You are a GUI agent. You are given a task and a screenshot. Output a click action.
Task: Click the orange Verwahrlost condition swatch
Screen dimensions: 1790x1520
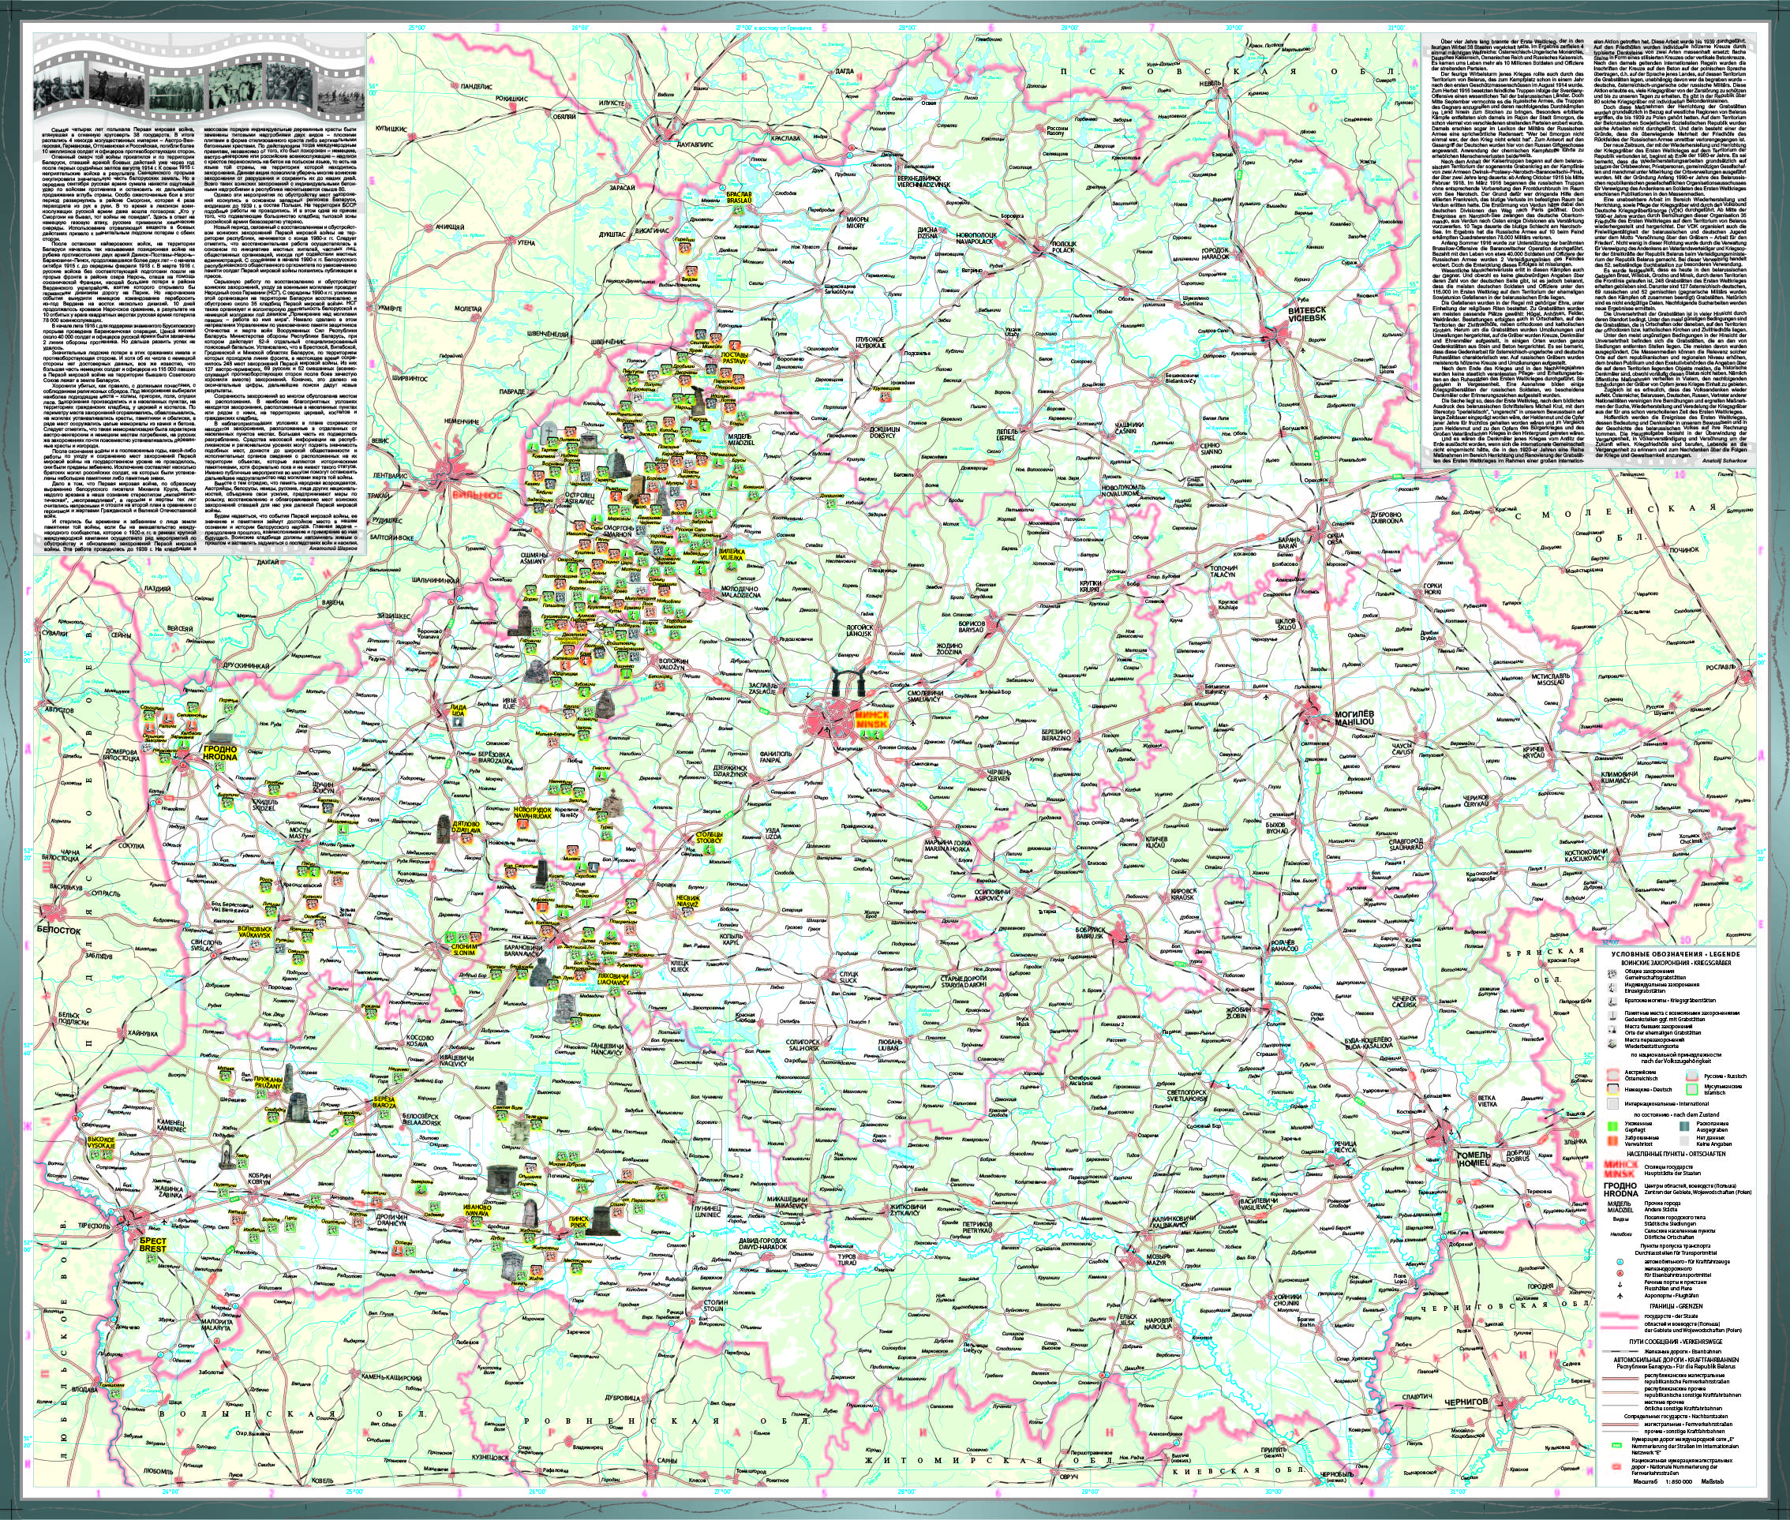pyautogui.click(x=1612, y=1141)
